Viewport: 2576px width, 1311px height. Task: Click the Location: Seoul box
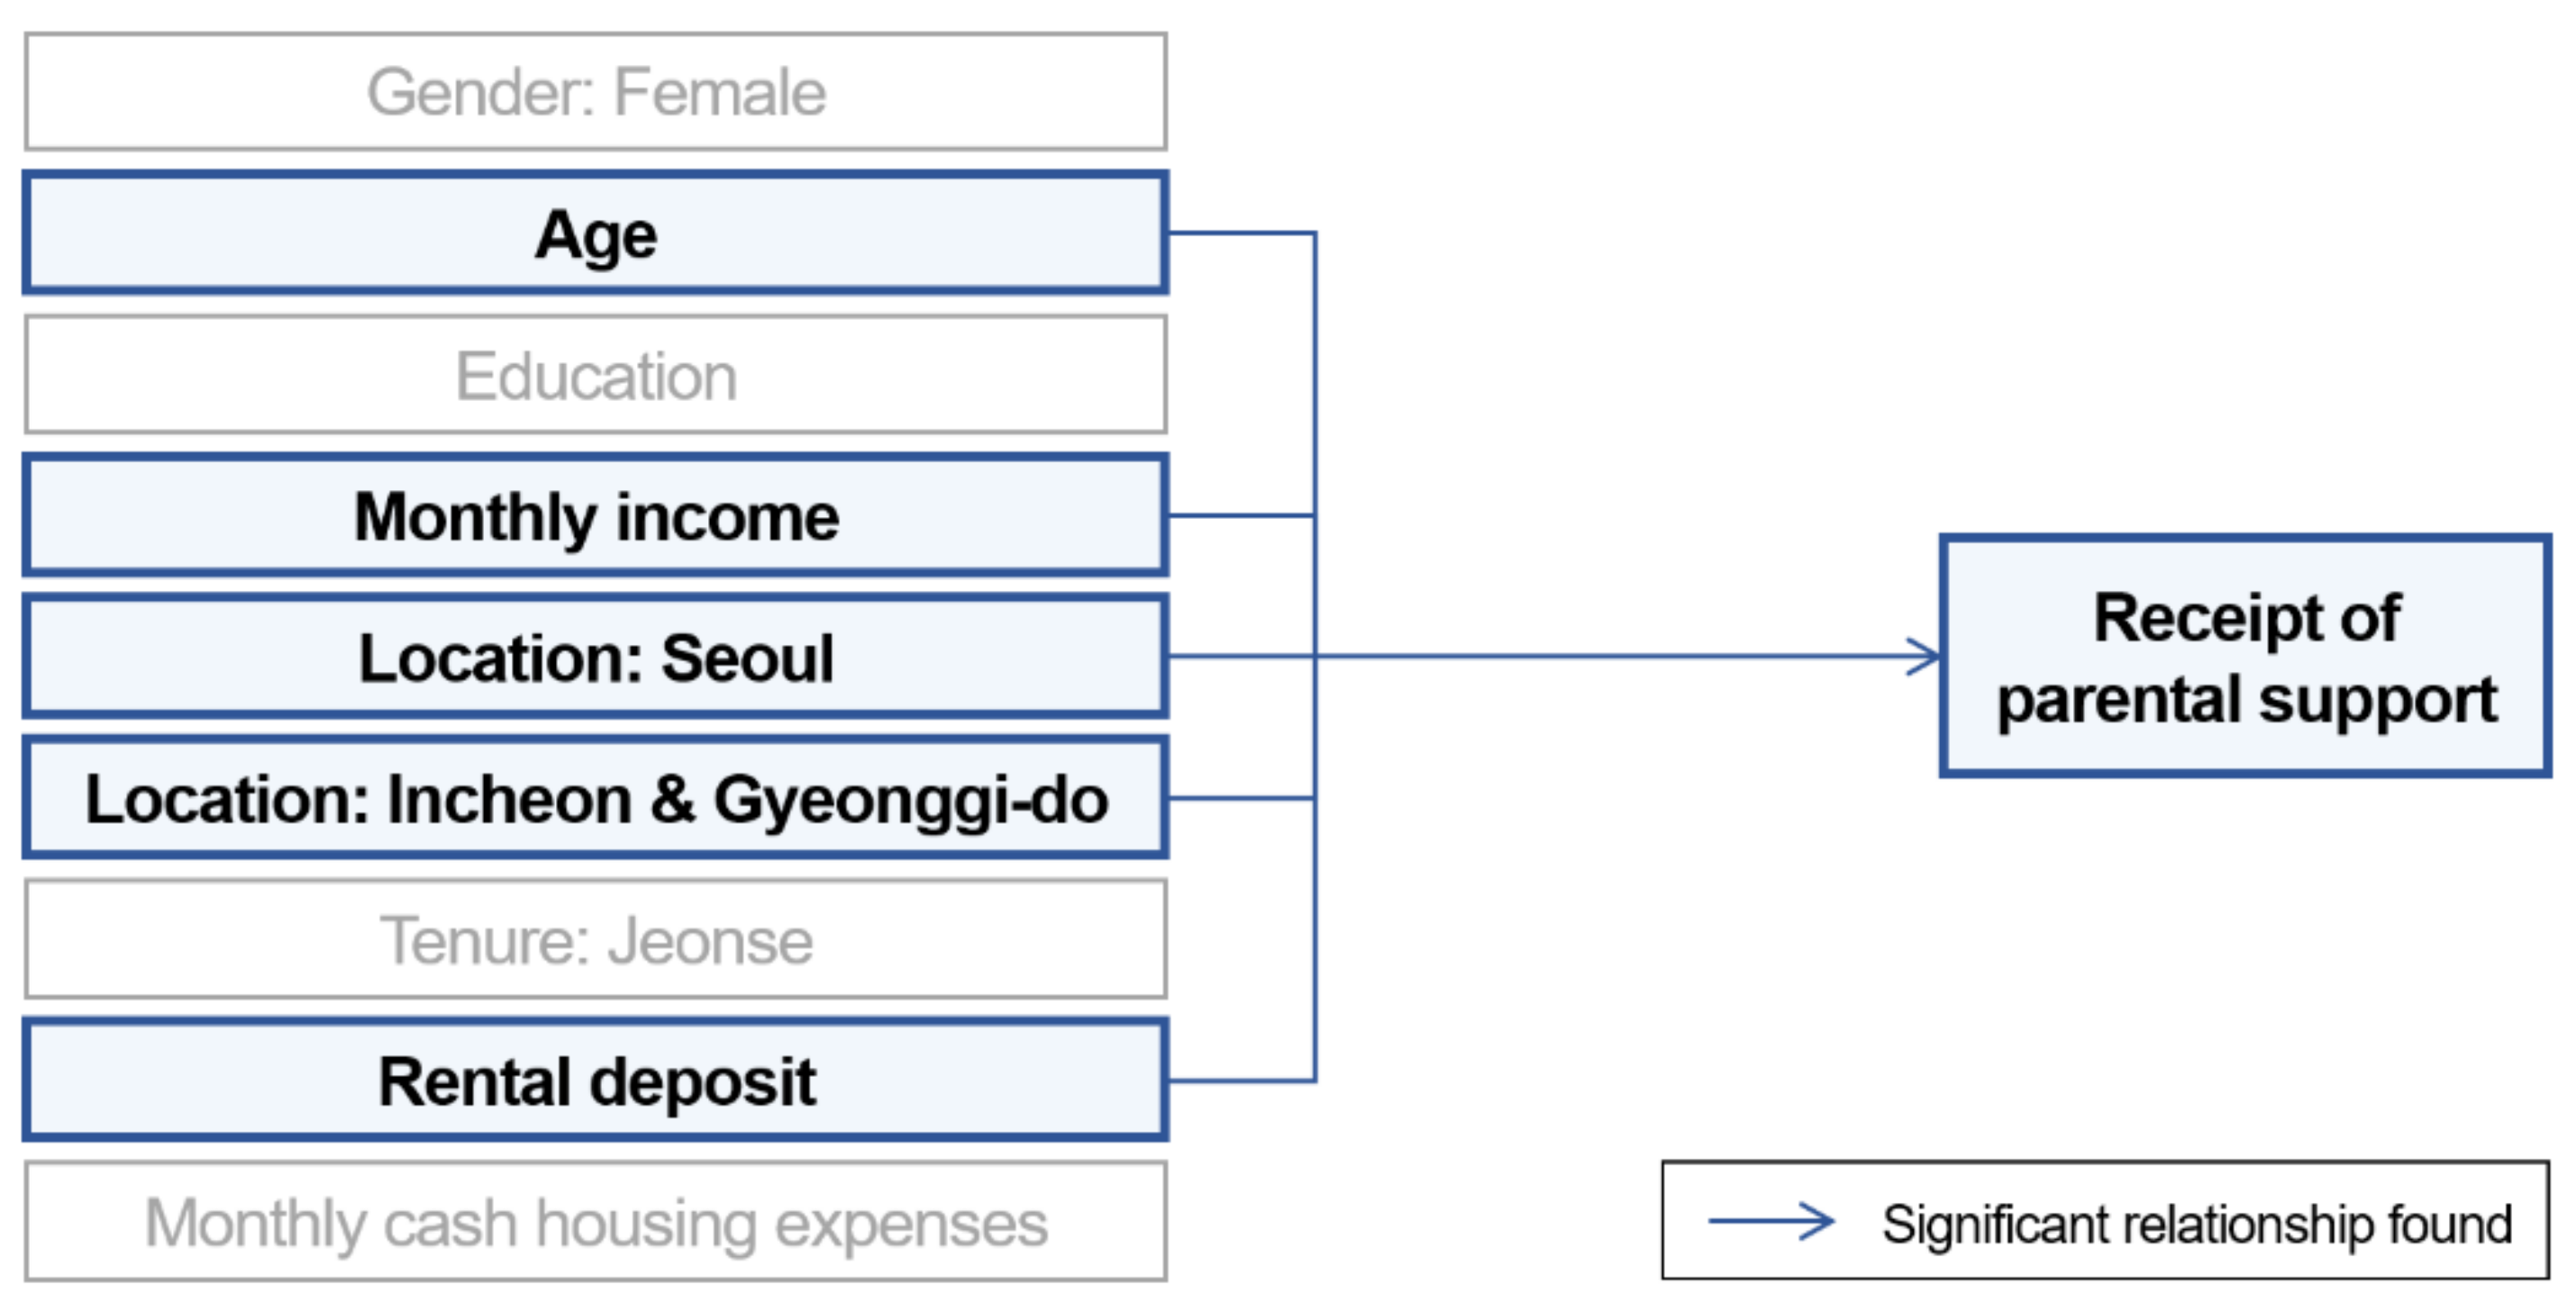tap(596, 657)
